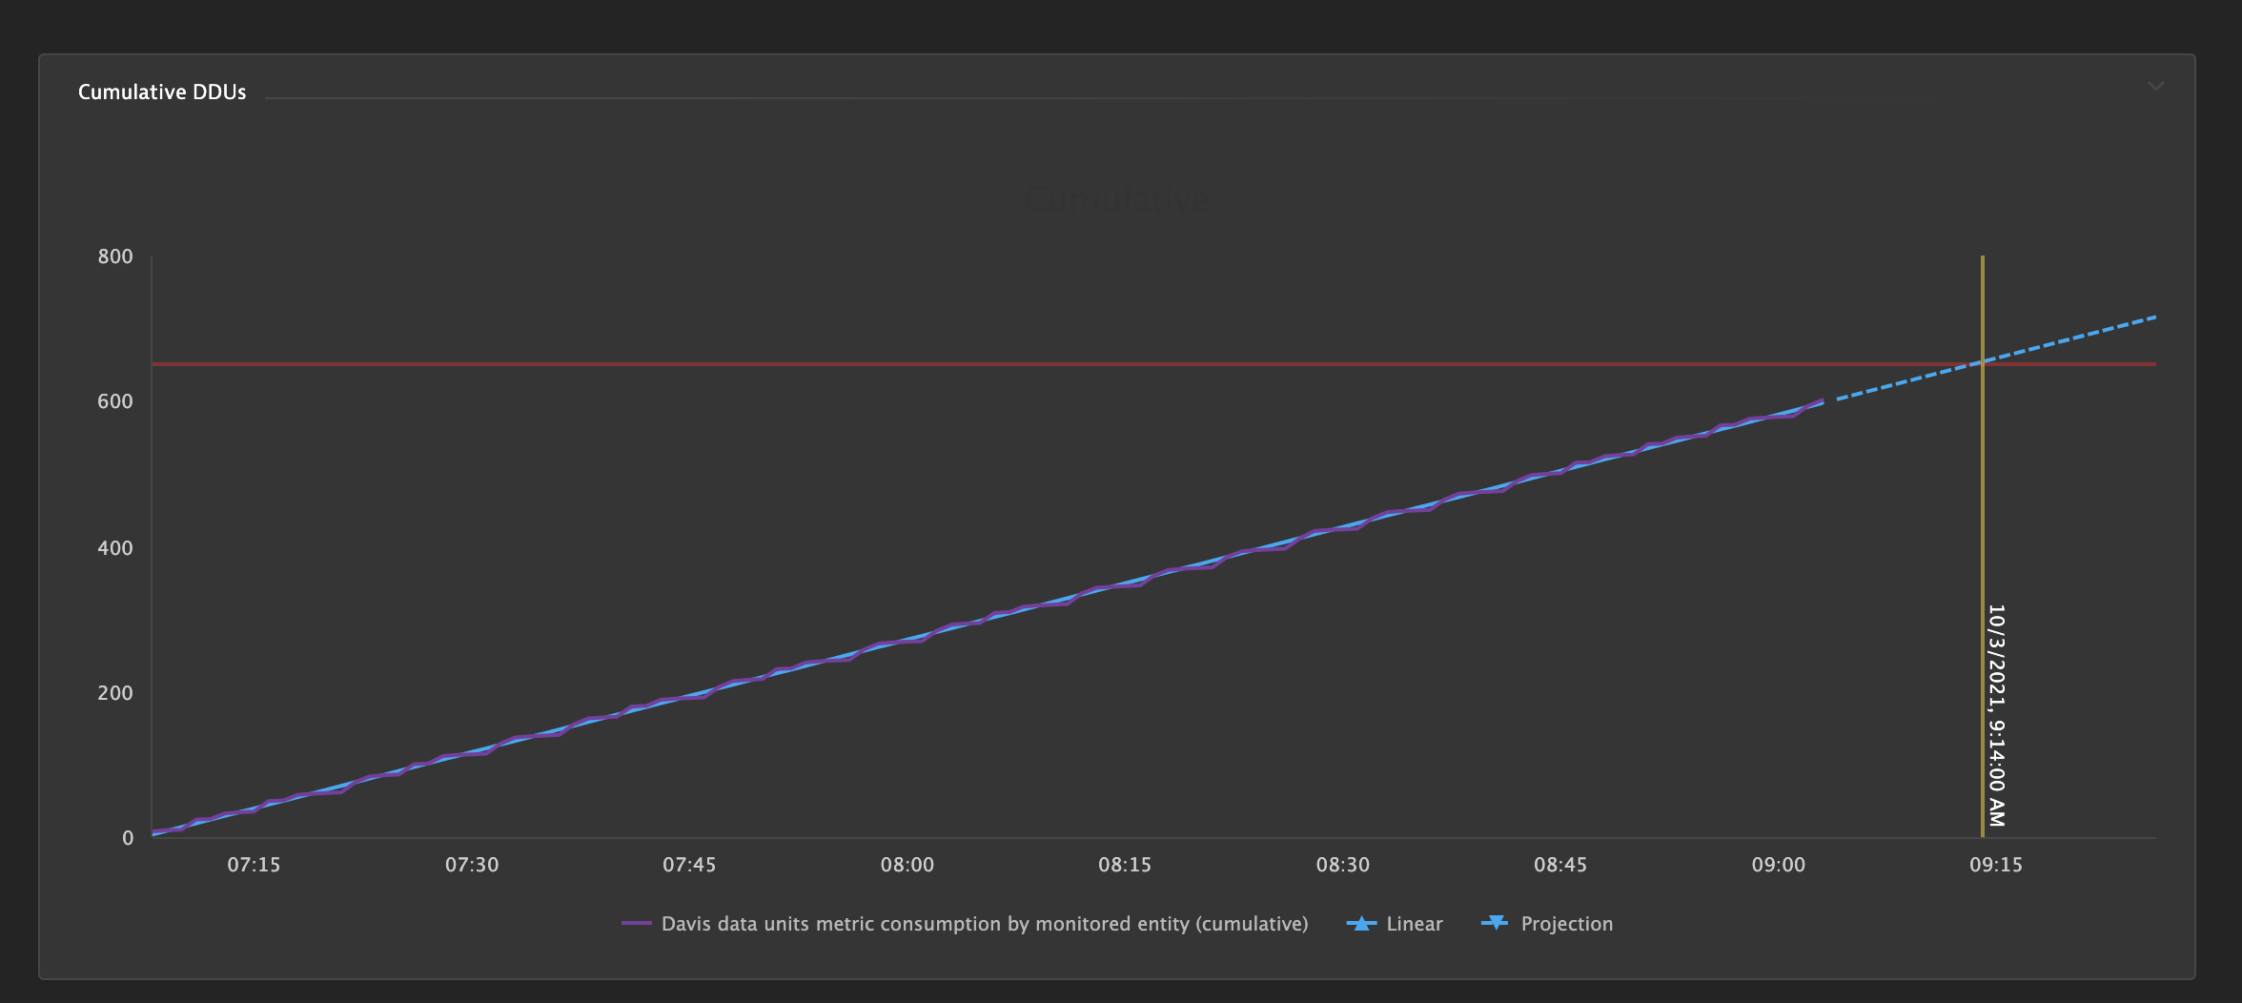
Task: Click the 08:00 x-axis label
Action: click(907, 865)
